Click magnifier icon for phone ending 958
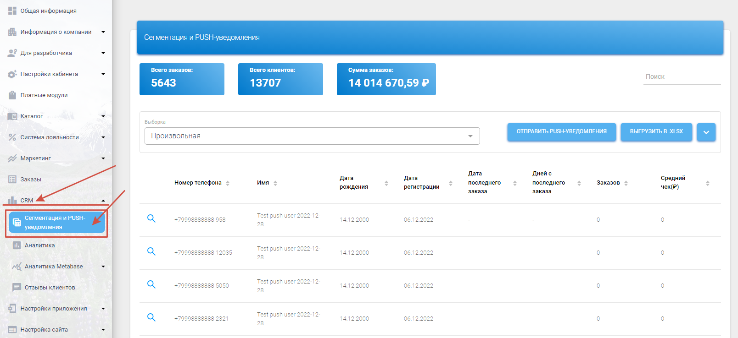Screen dimensions: 738x338 click(151, 218)
